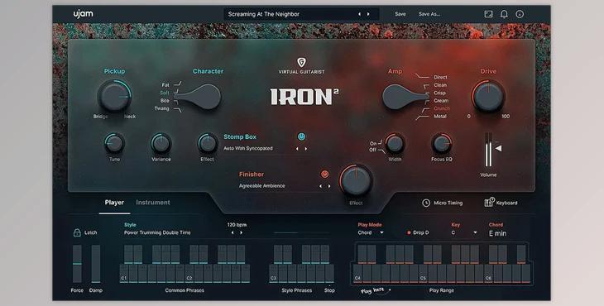Switch to the Instrument tab
The height and width of the screenshot is (306, 604).
pos(153,202)
